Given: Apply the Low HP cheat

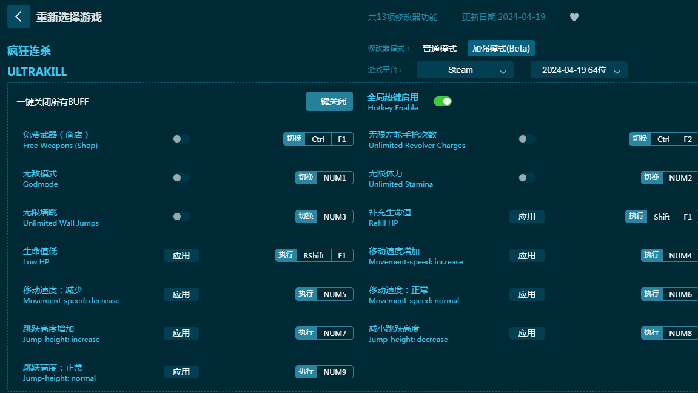Looking at the screenshot, I should point(181,255).
